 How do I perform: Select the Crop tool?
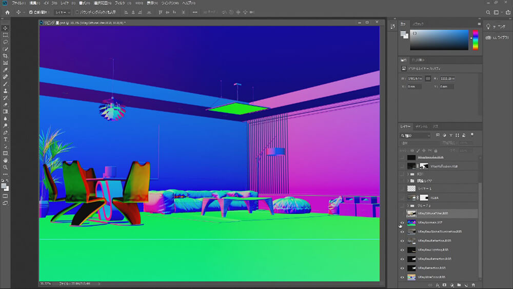(5, 56)
